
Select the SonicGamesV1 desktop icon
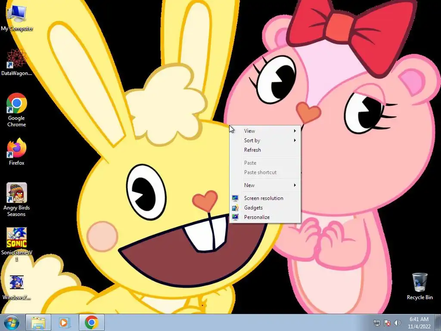[17, 244]
